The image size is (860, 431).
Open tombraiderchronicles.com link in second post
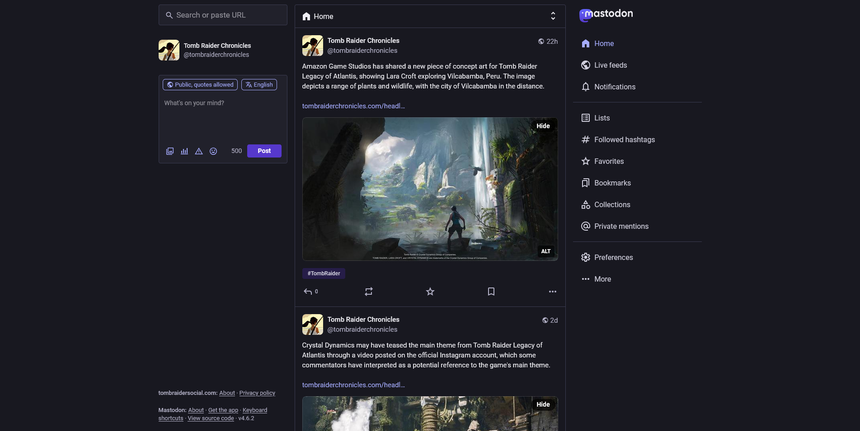tap(353, 385)
